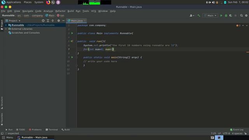Click the error count indicator in editor
Viewport: 249px width, 140px height.
coord(238,26)
